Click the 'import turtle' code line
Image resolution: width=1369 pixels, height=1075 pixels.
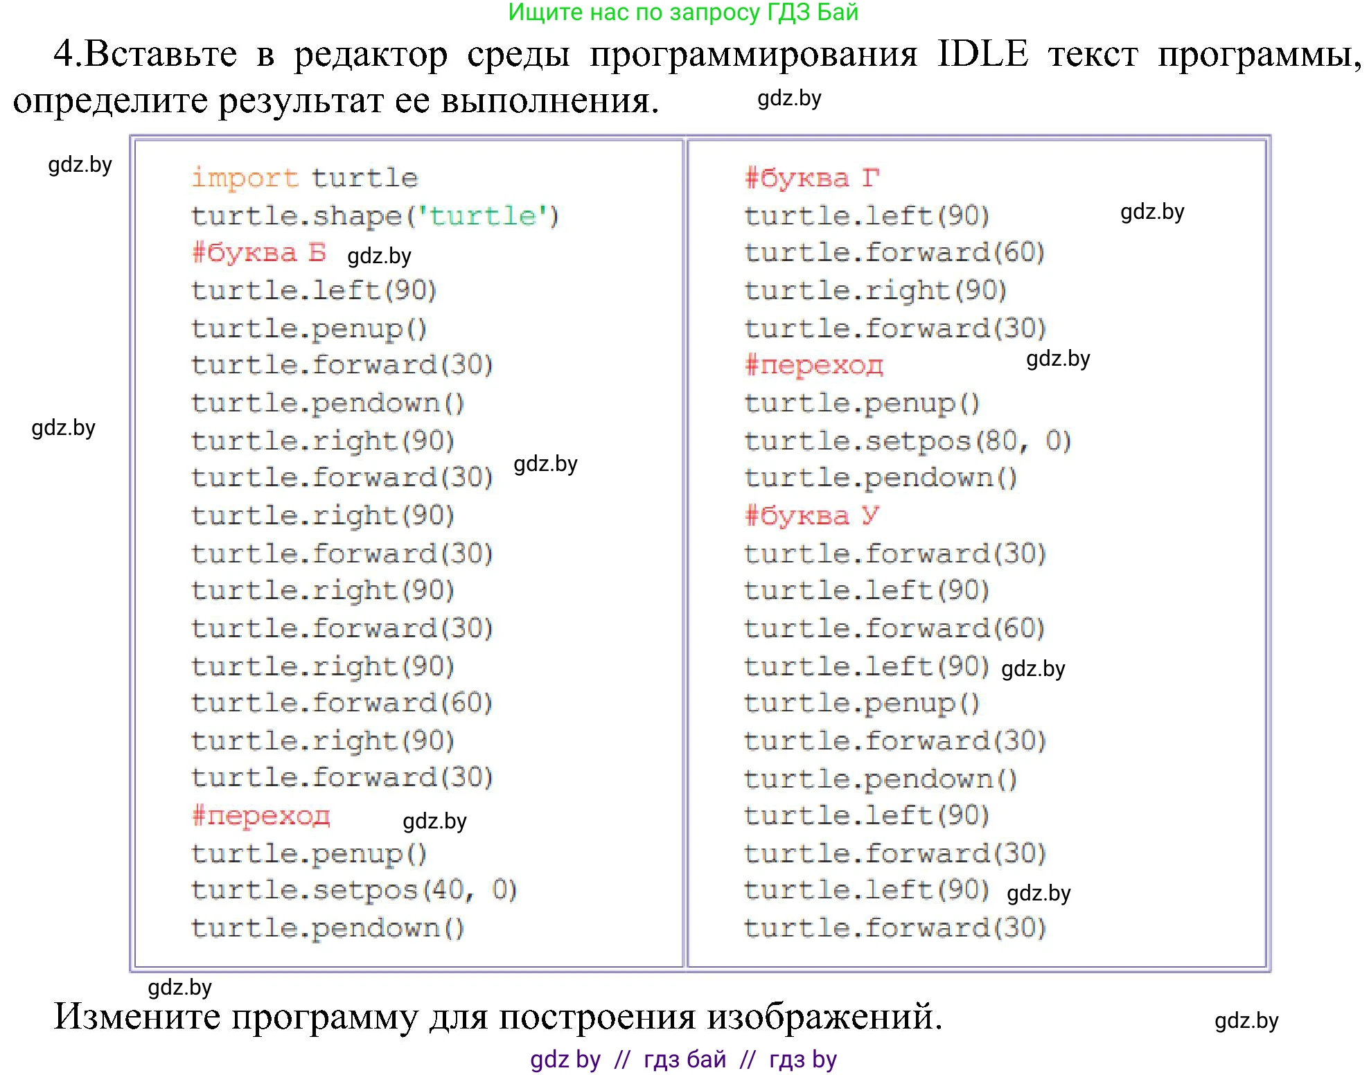tap(304, 178)
